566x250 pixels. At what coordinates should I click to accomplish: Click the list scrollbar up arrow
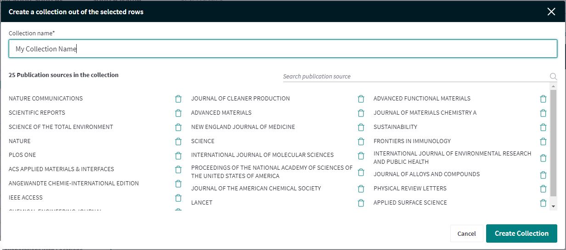(553, 87)
